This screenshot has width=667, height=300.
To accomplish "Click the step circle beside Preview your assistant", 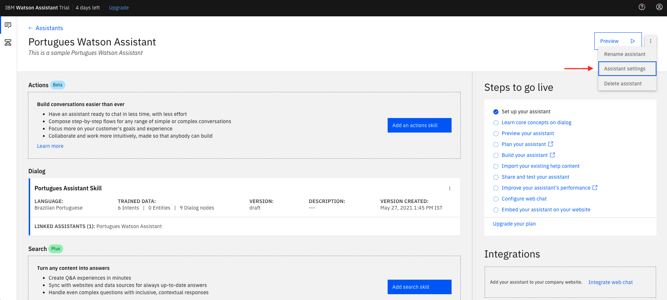I will point(496,134).
